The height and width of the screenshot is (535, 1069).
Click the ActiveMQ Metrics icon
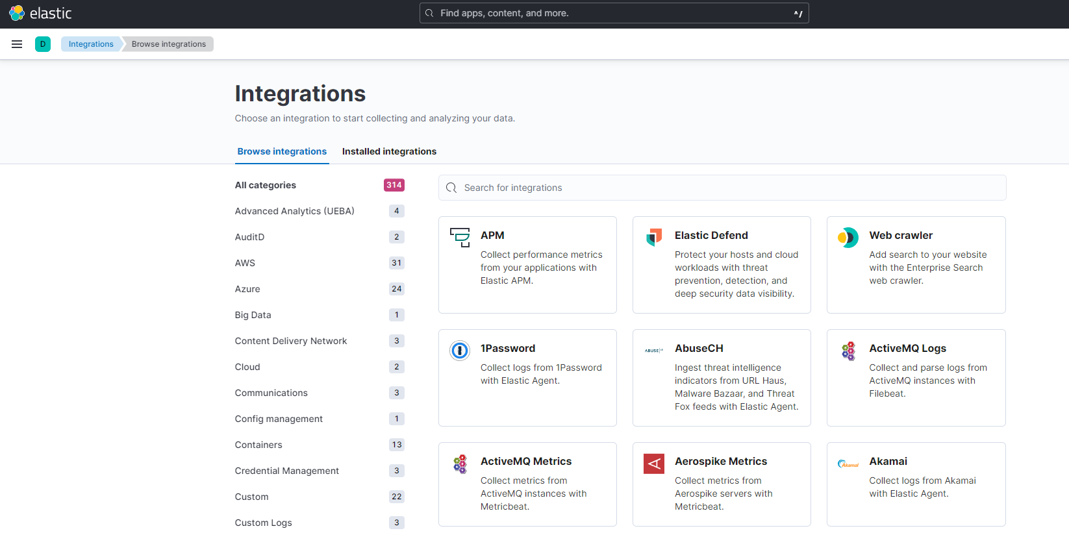click(460, 464)
